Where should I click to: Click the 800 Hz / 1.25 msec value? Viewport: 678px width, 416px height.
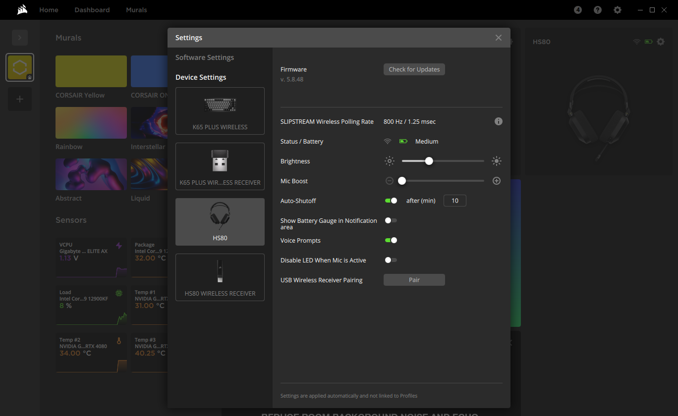click(410, 121)
